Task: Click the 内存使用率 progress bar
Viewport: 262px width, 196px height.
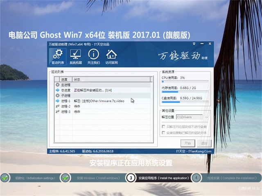Action: tap(185, 92)
